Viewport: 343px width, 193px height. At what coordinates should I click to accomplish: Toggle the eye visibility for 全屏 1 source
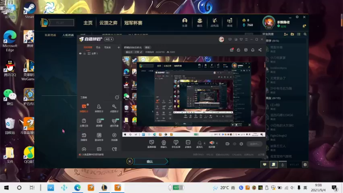point(80,53)
